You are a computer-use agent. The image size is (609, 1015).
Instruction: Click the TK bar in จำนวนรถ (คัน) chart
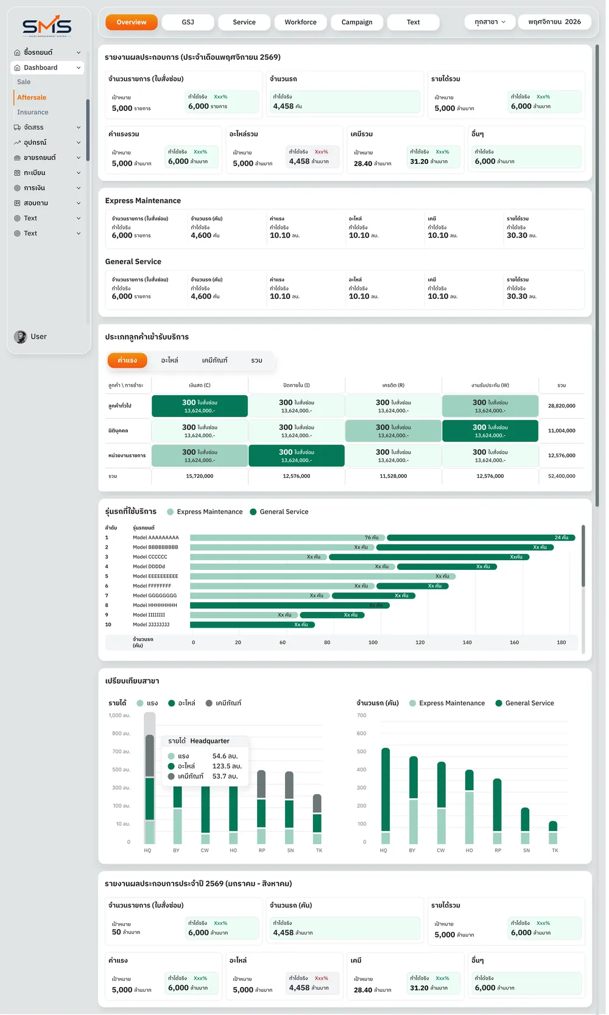pyautogui.click(x=553, y=832)
